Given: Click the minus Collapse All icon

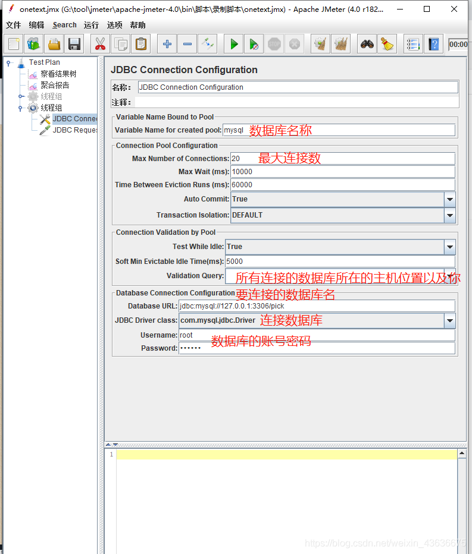Looking at the screenshot, I should coord(187,44).
